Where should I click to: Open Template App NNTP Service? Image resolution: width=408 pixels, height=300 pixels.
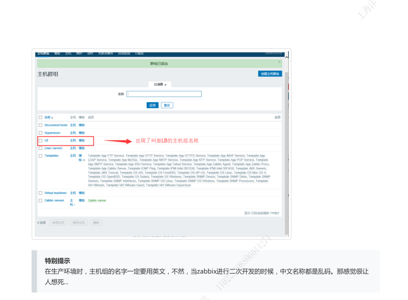(x=158, y=160)
